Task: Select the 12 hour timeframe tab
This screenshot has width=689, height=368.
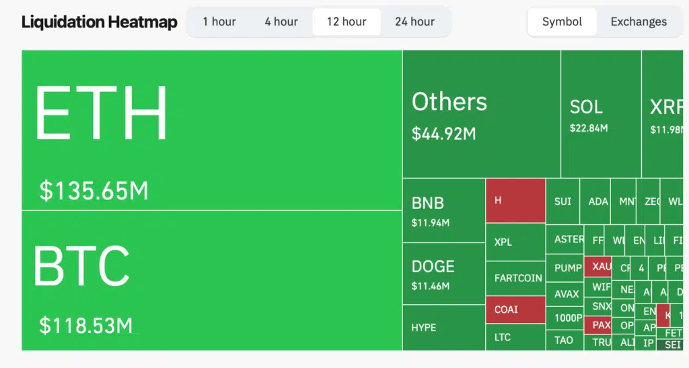Action: 347,21
